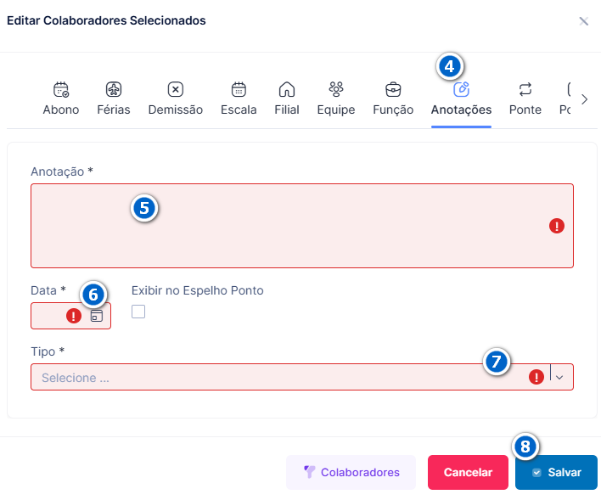Screen dimensions: 601x500
Task: Focus the Anotação text area
Action: tap(302, 226)
